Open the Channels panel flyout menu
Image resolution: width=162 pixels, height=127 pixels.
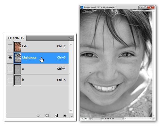point(70,38)
